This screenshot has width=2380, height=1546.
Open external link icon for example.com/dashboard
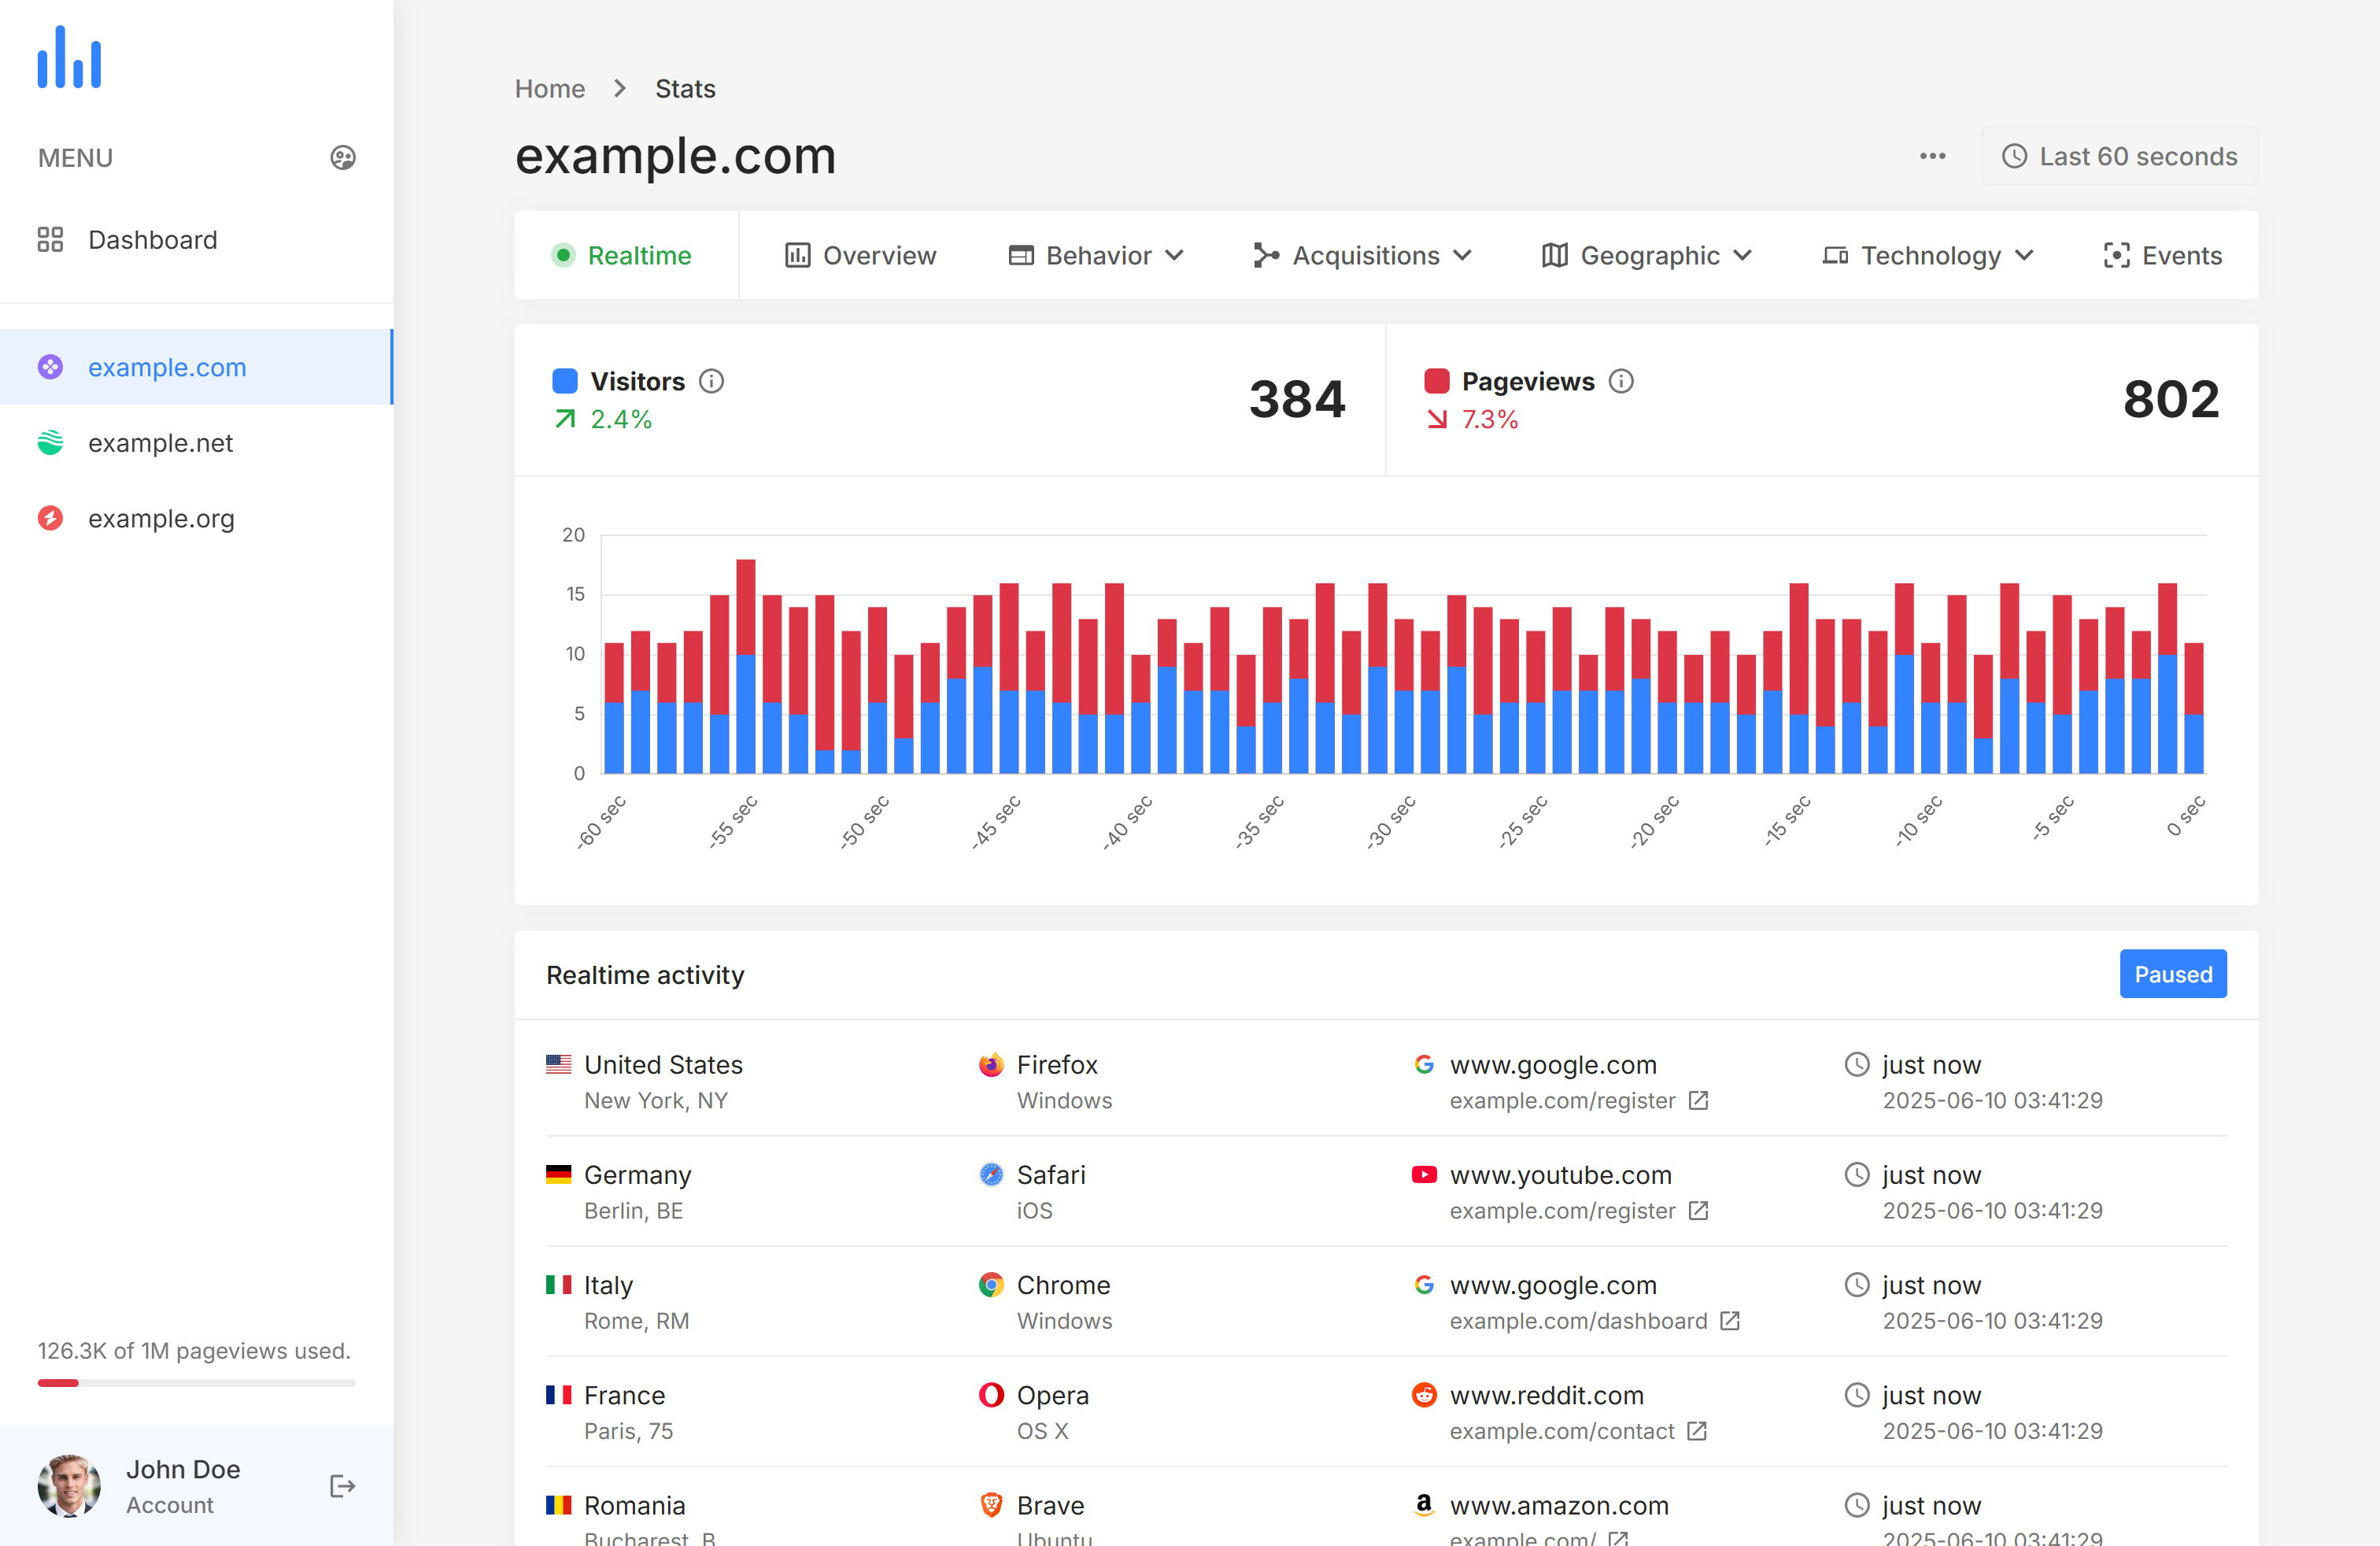[1730, 1321]
